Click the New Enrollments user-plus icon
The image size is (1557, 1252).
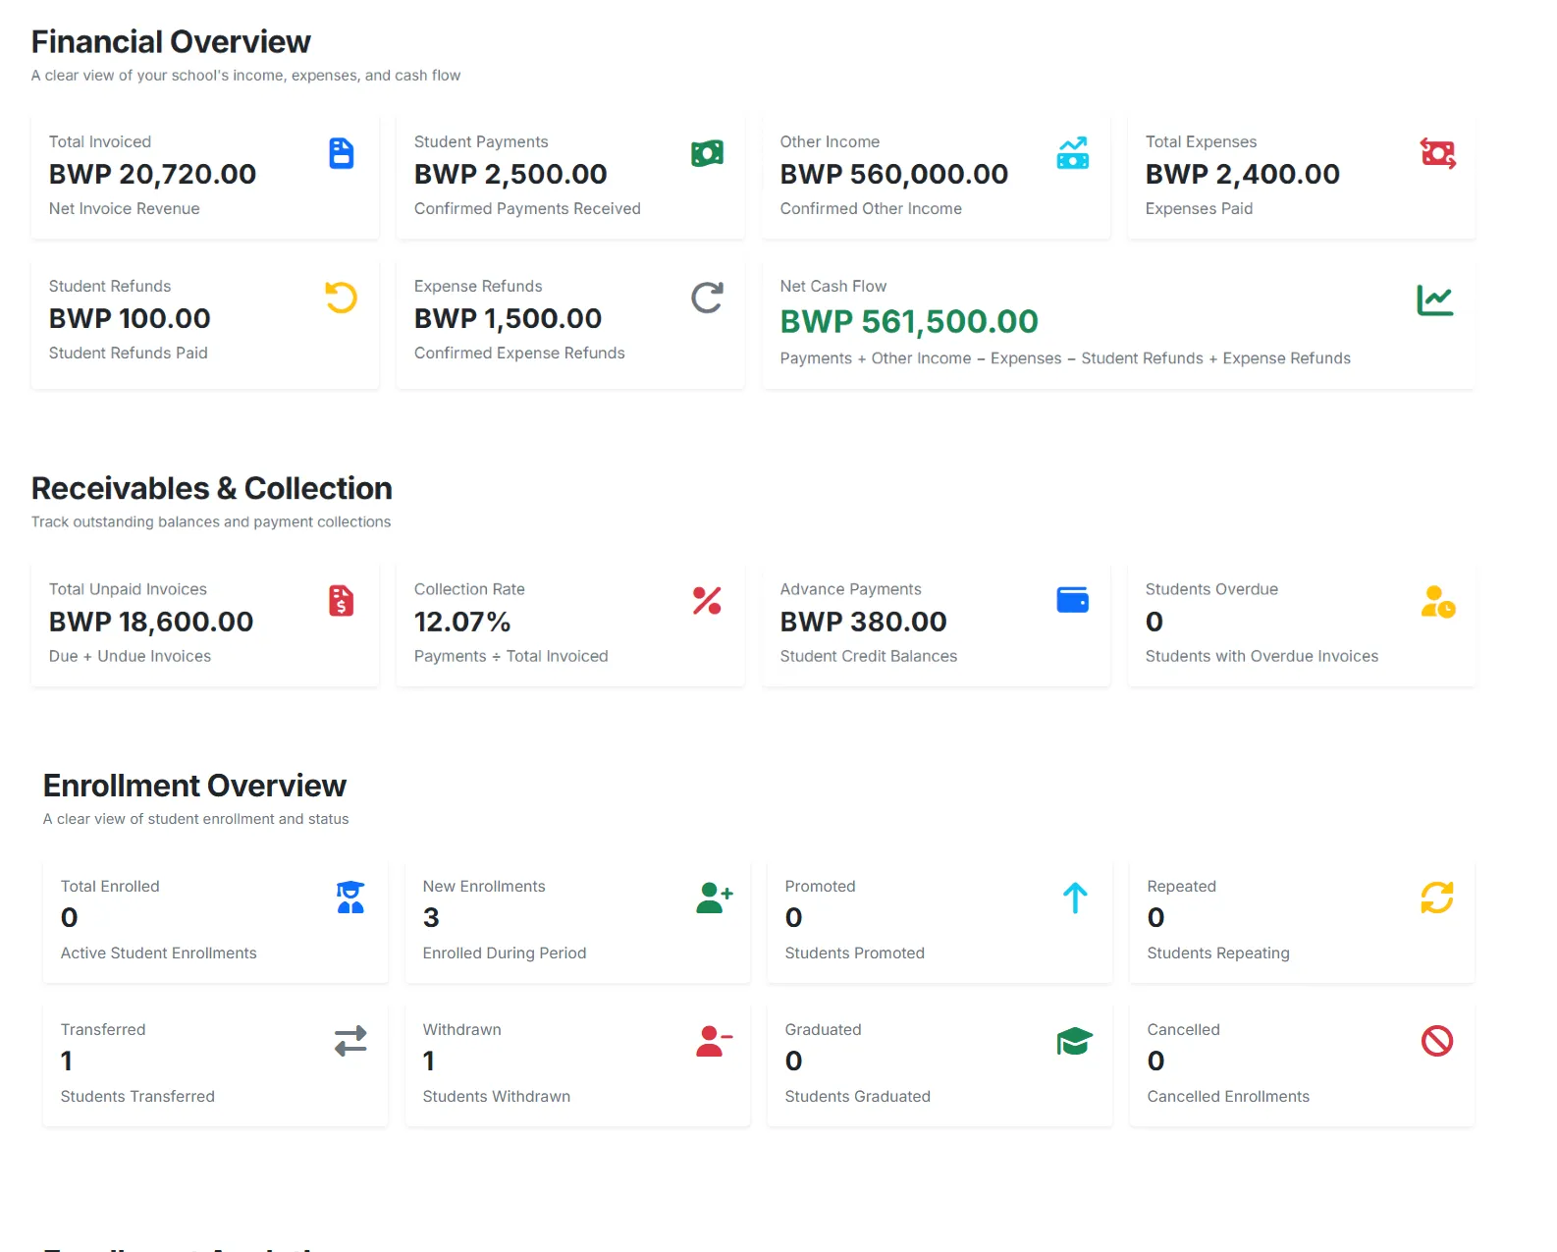(715, 898)
